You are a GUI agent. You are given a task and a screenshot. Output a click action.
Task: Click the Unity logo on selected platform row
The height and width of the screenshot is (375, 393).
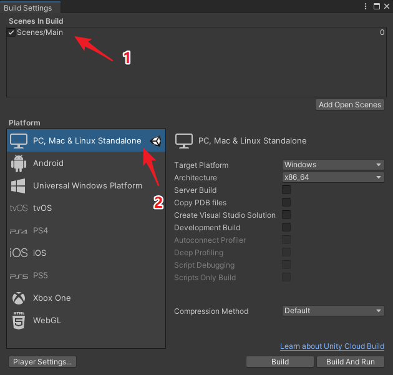pyautogui.click(x=155, y=141)
